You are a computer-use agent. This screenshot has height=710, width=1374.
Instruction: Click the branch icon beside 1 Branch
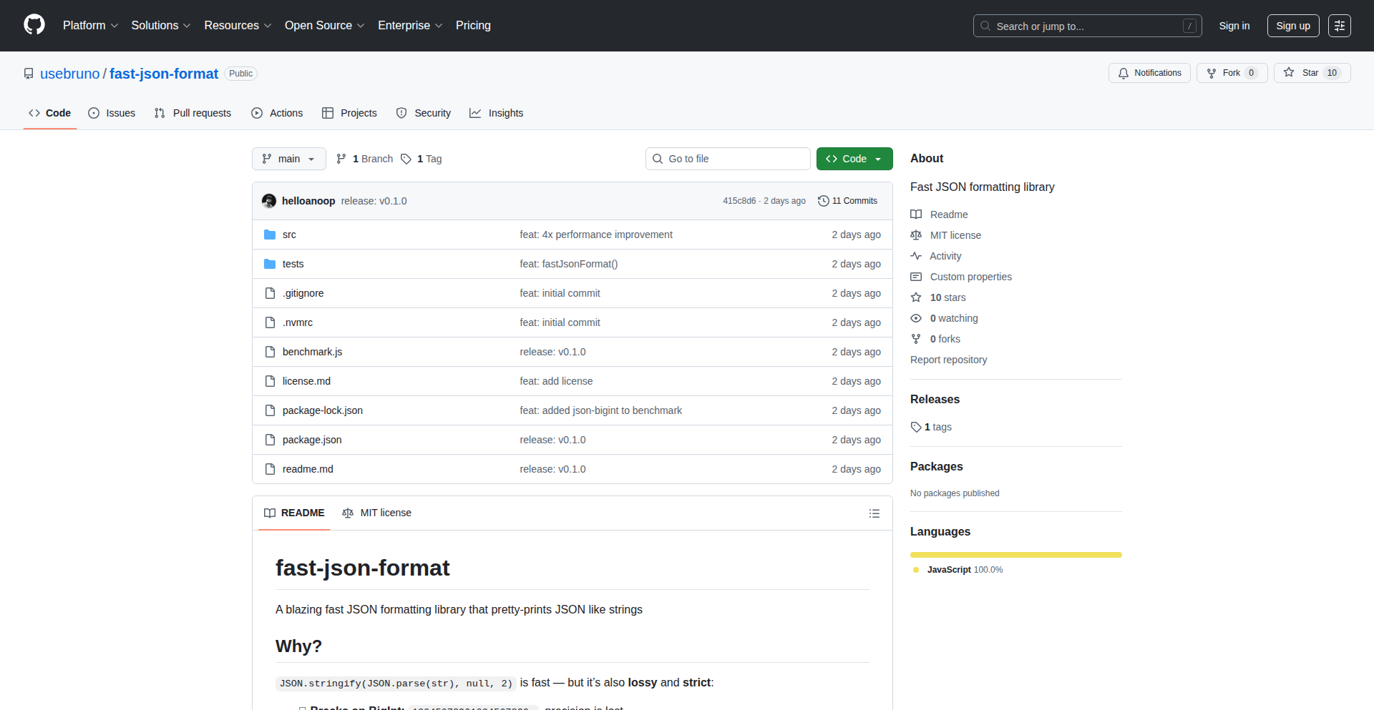(x=341, y=159)
